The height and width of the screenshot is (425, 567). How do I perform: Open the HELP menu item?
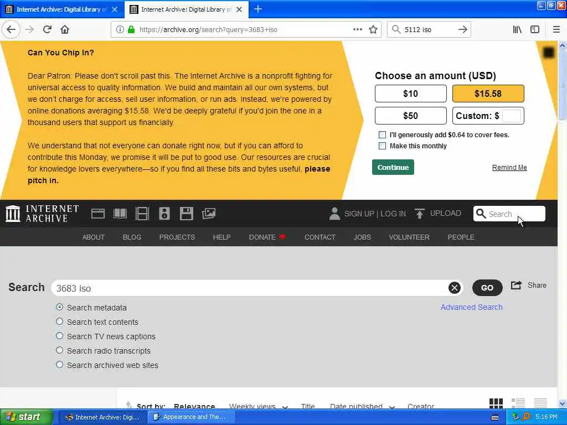221,237
